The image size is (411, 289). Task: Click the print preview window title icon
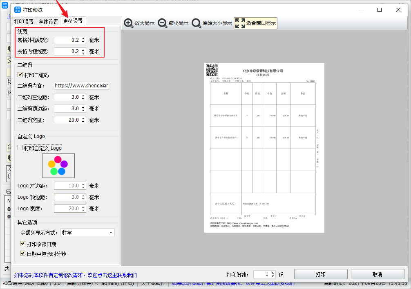tap(18, 10)
